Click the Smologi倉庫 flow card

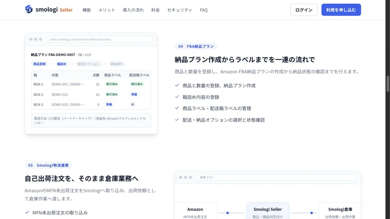340,211
